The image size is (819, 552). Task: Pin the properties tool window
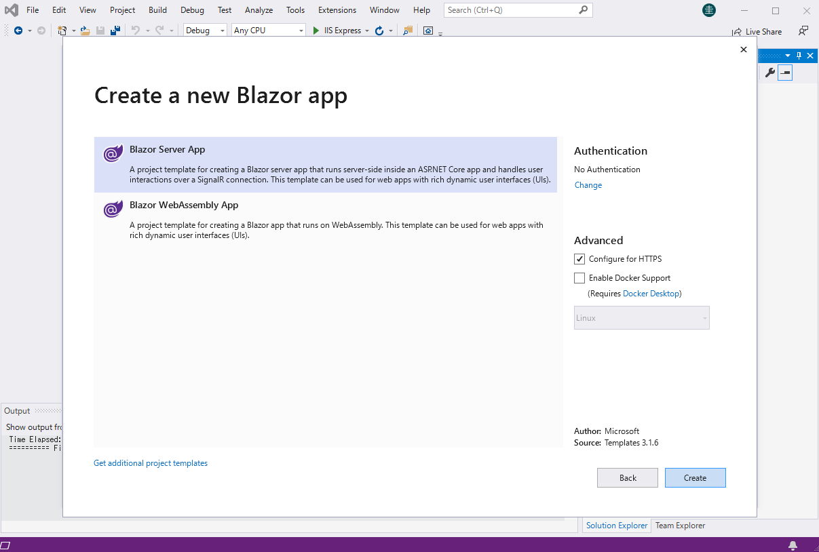[799, 55]
